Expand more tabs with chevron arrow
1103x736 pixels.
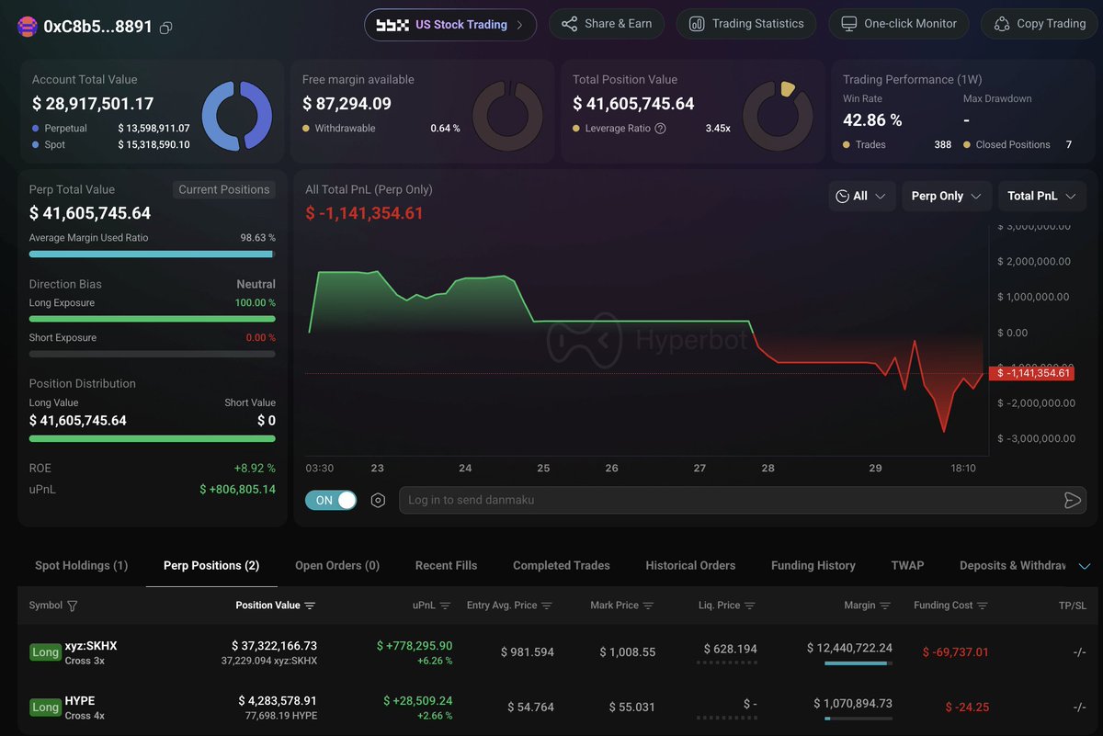(1084, 566)
